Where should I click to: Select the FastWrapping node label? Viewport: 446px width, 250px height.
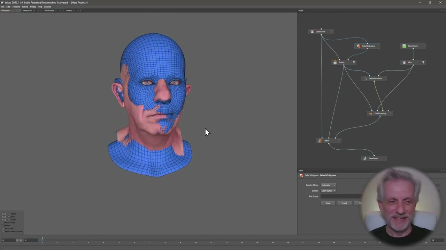point(380,113)
